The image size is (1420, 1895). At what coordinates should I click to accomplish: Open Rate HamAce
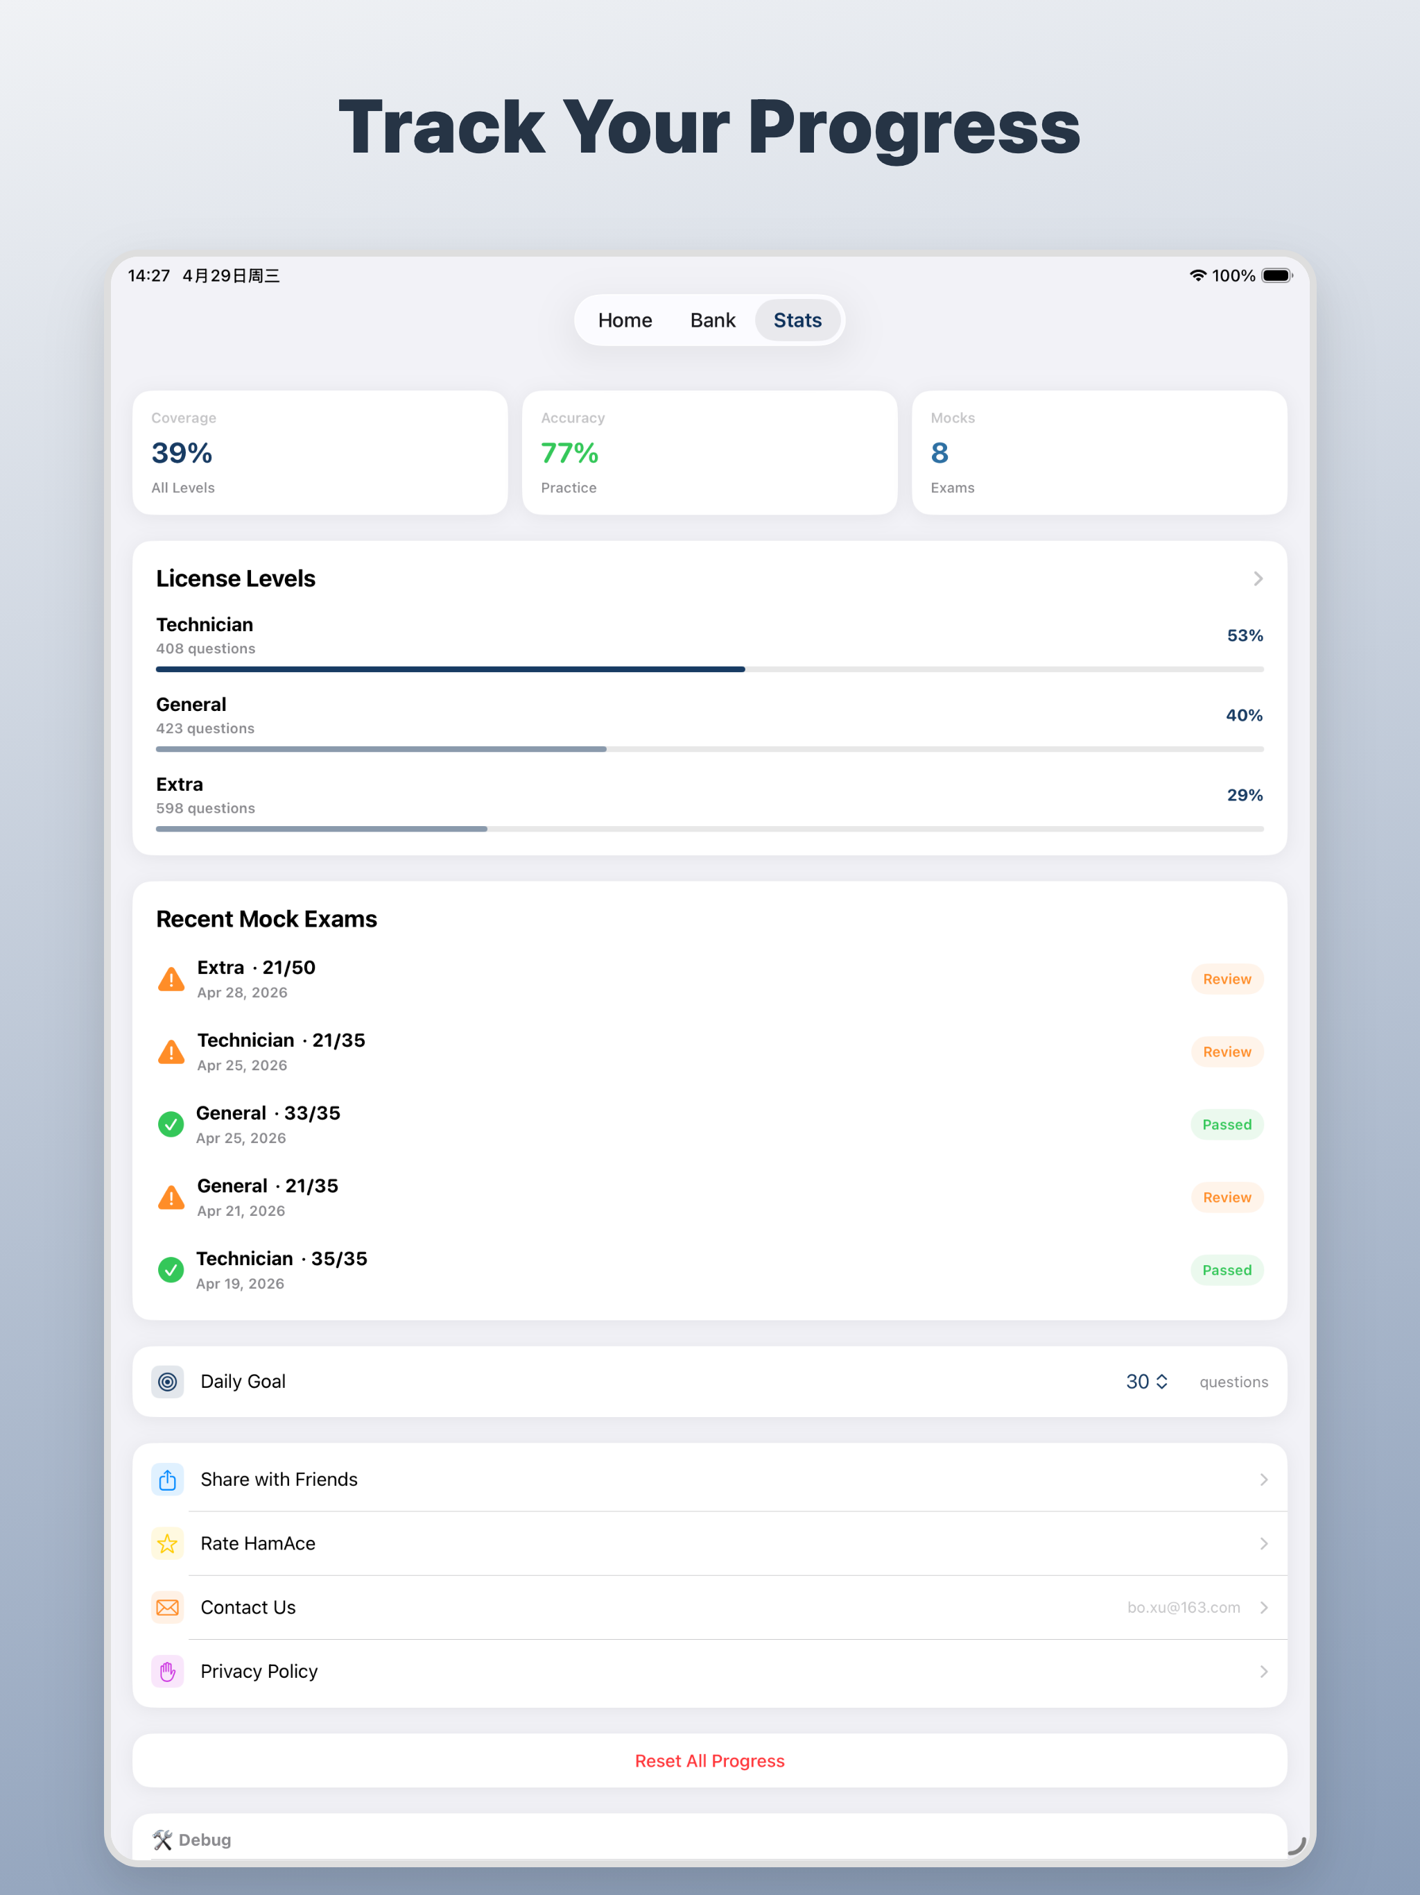tap(710, 1544)
